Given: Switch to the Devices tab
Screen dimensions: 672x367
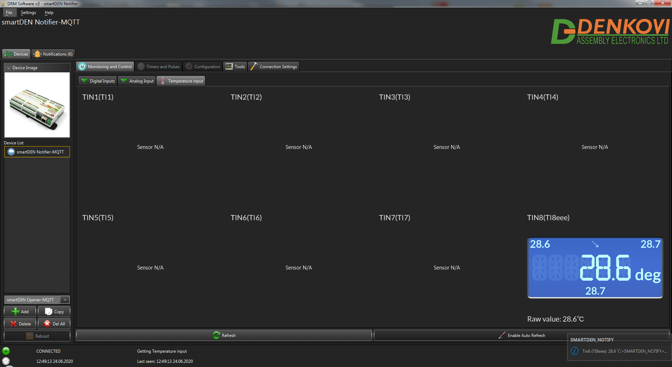Looking at the screenshot, I should (x=16, y=54).
